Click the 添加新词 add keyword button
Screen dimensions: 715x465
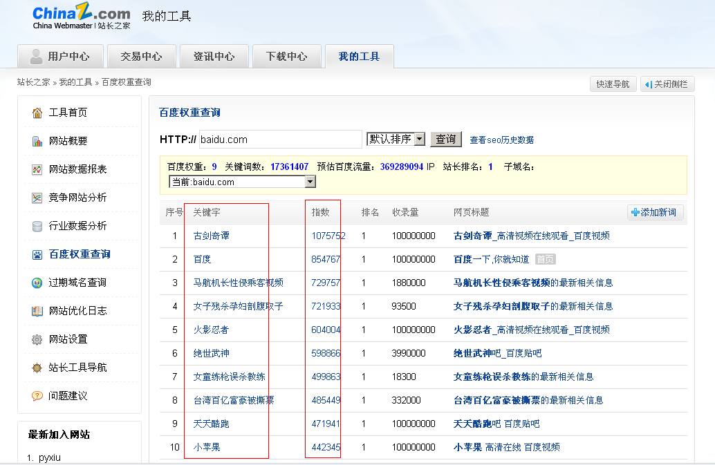654,212
